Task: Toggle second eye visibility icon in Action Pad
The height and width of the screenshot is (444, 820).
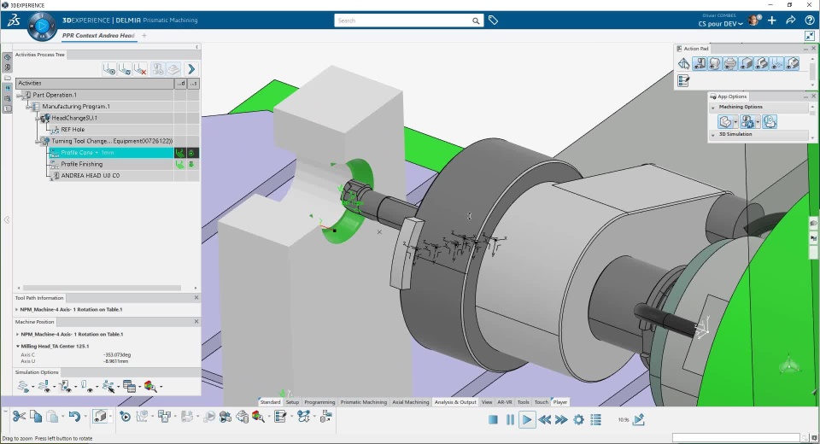Action: point(715,64)
